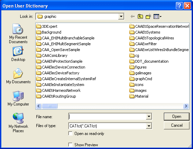The width and height of the screenshot is (193, 149).
Task: Click the Cancel button
Action: point(177,125)
